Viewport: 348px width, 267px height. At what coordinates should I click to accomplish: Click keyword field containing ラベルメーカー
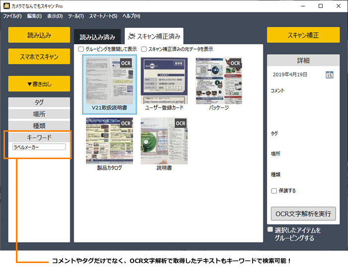[39, 147]
